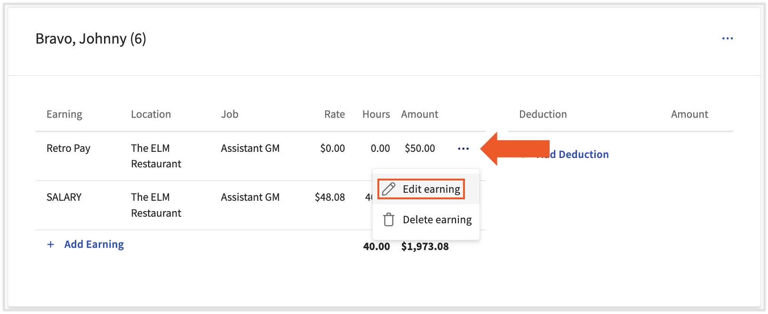
Task: Click the Bravo, Johnny (6) heading
Action: click(91, 39)
